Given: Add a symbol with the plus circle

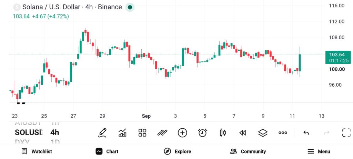Looking at the screenshot, I should pos(182,133).
